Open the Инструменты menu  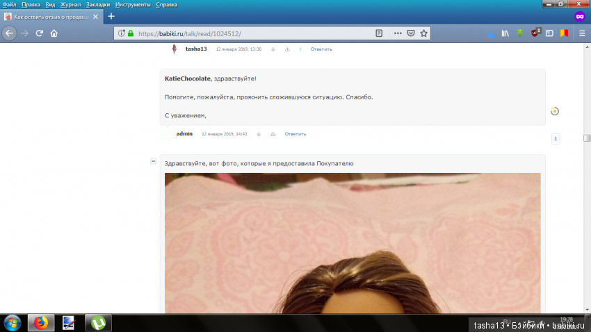coord(133,4)
